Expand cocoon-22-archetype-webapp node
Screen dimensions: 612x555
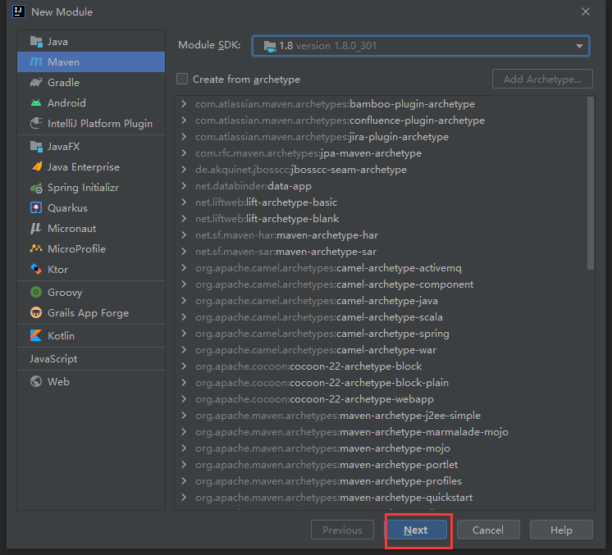click(184, 399)
